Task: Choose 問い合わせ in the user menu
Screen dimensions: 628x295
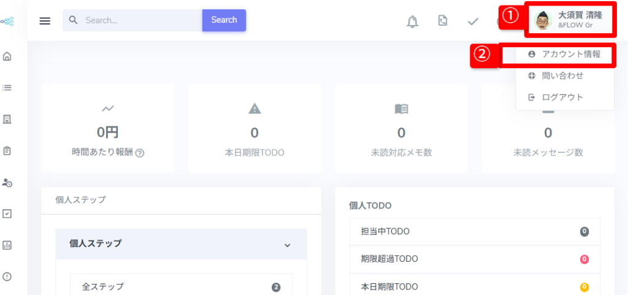Action: click(x=562, y=75)
